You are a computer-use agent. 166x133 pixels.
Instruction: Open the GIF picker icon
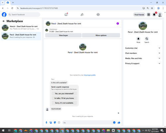tap(59, 122)
